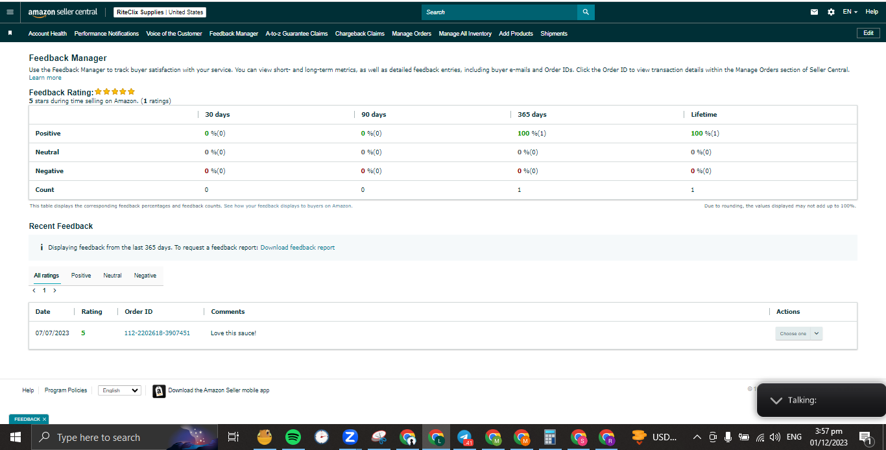Open Telegram from the taskbar

(464, 437)
